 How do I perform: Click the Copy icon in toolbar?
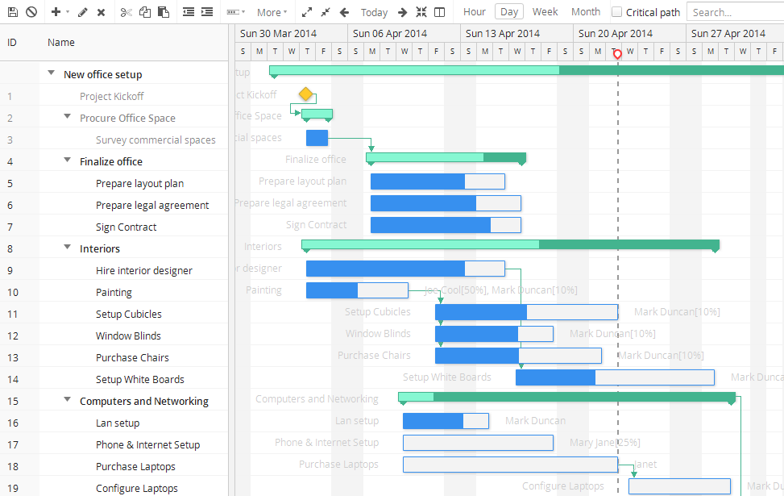145,12
